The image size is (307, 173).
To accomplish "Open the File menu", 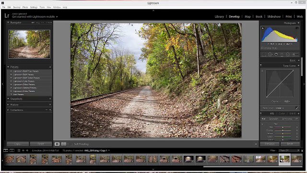I will click(x=4, y=7).
